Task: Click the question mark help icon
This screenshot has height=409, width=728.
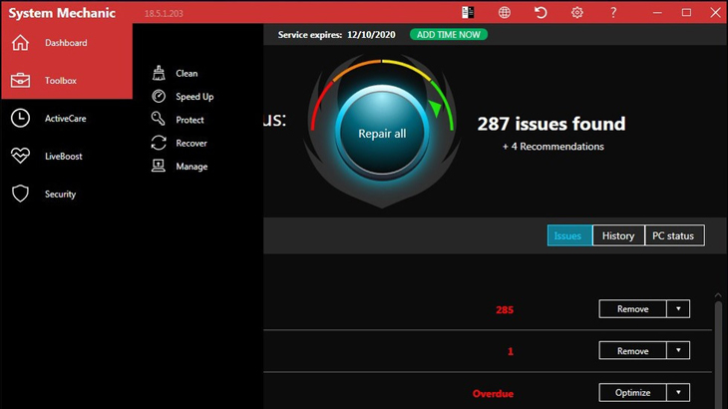Action: point(613,13)
